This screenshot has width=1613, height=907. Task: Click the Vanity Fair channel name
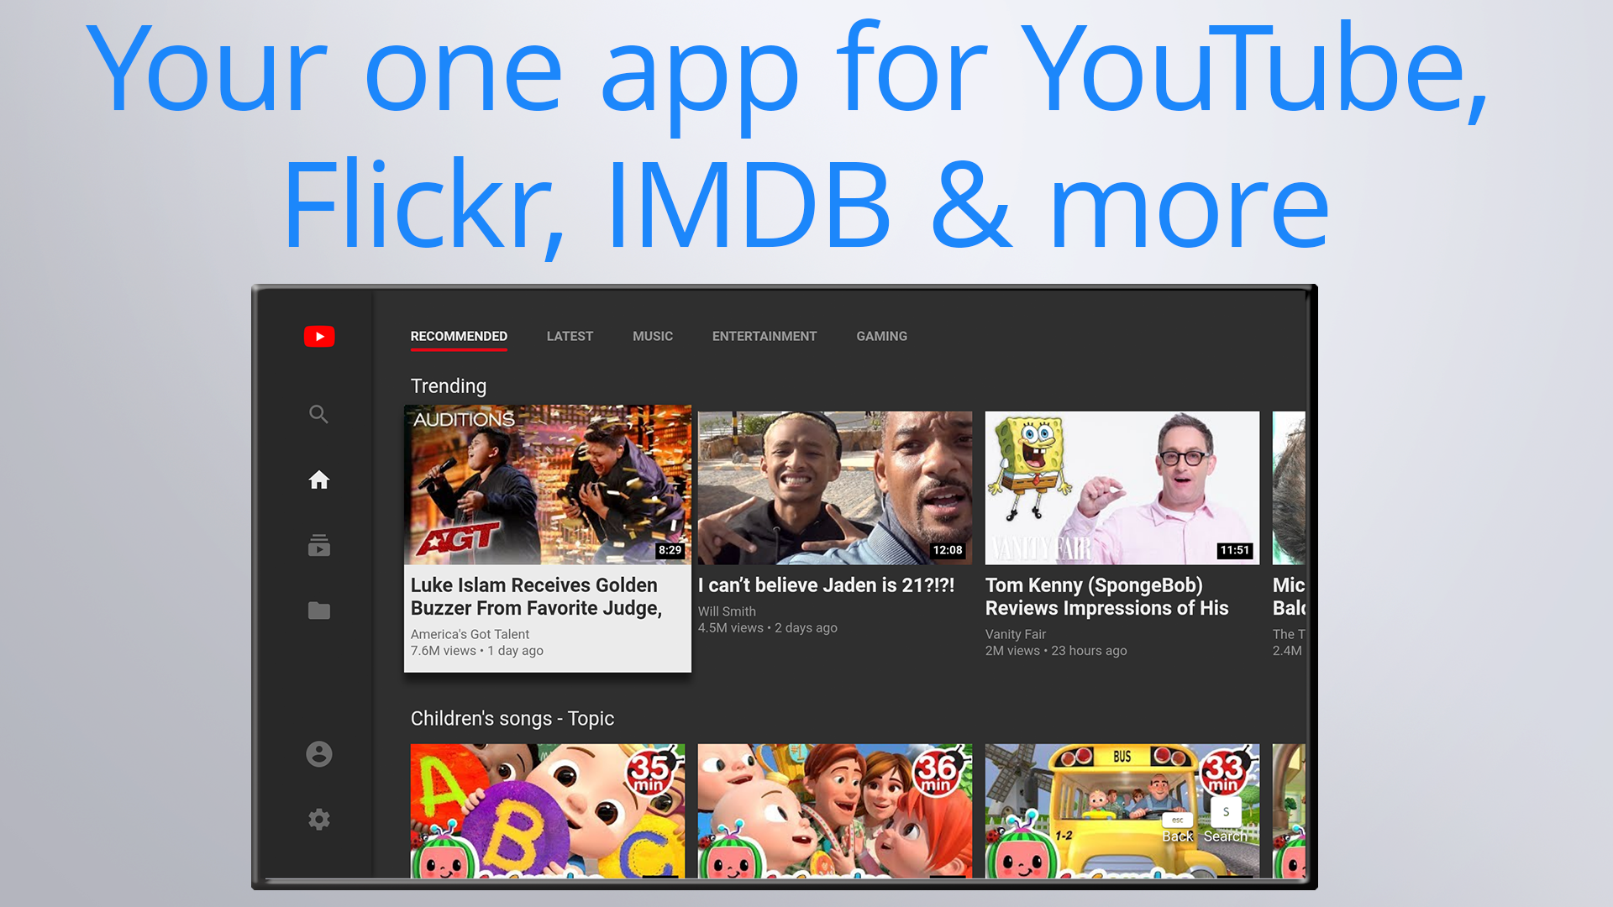(x=1015, y=634)
